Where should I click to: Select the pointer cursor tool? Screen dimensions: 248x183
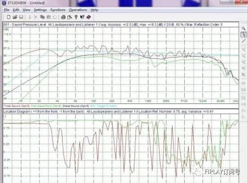click(x=244, y=35)
